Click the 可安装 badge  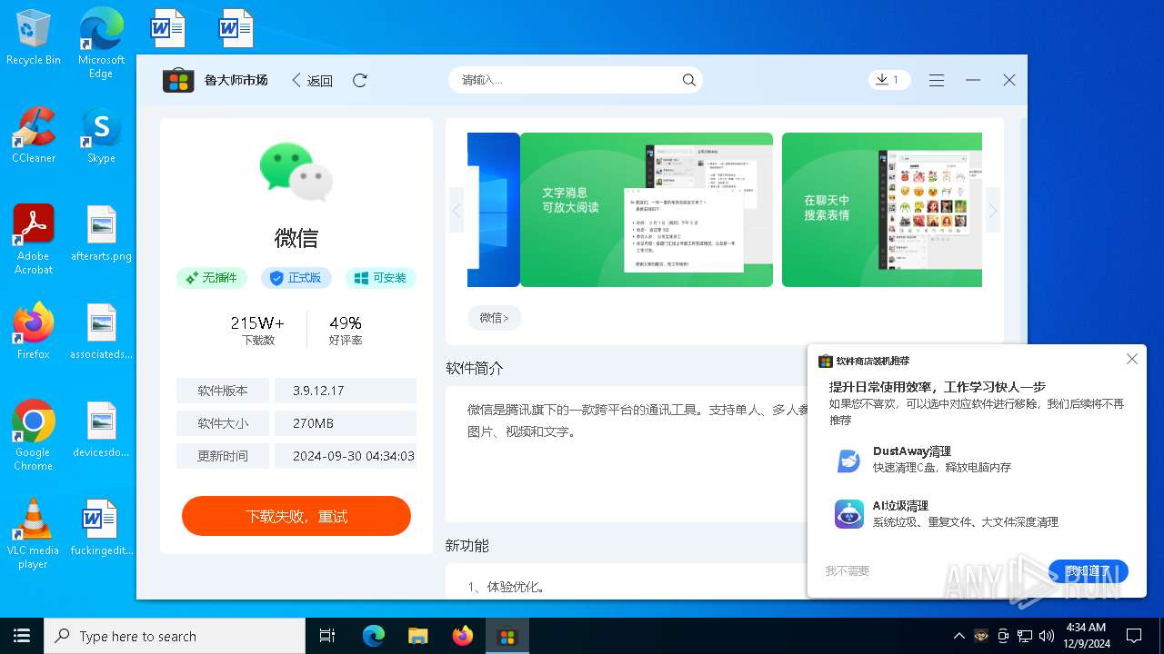(x=381, y=278)
